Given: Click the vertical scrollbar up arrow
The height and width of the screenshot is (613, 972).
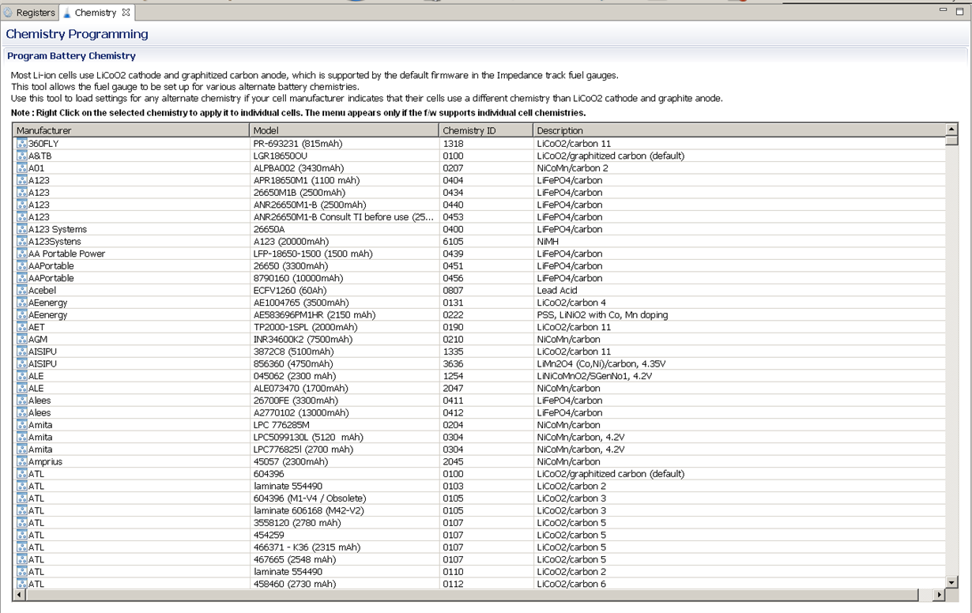Looking at the screenshot, I should click(951, 129).
